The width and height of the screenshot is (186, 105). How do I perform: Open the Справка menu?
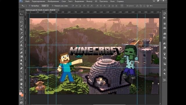point(120,1)
